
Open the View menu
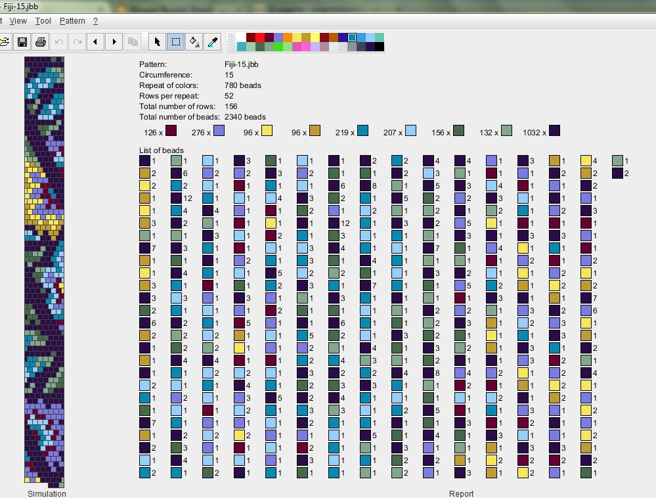click(18, 21)
